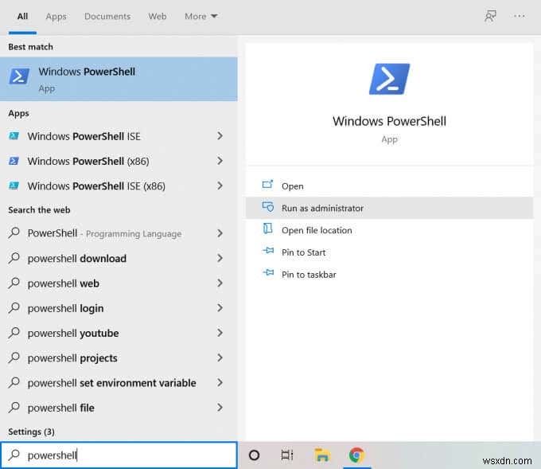Expand 'powershell youtube' chevron
Viewport: 541px width, 469px height.
(x=220, y=333)
